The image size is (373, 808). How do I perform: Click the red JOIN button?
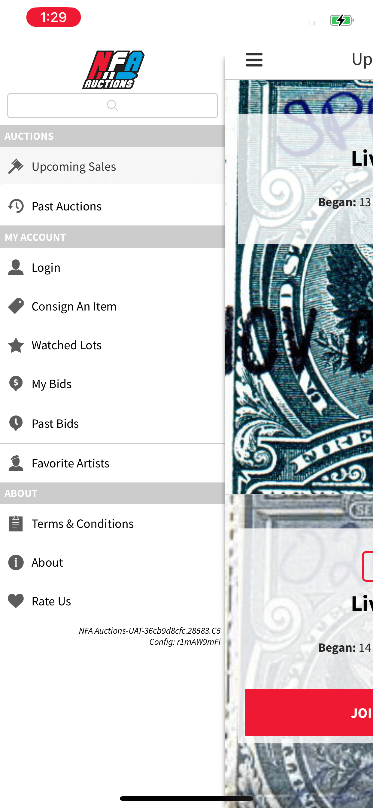(309, 712)
